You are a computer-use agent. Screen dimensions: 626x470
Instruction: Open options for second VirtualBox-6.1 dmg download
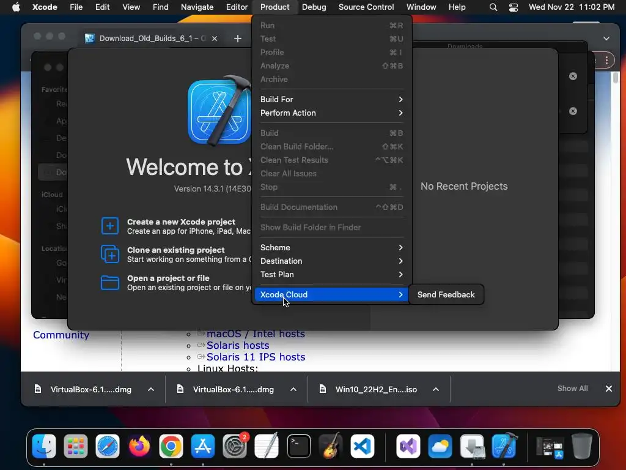[293, 389]
